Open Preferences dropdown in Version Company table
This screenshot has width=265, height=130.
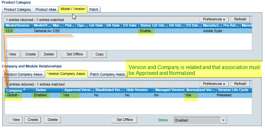coord(214,84)
